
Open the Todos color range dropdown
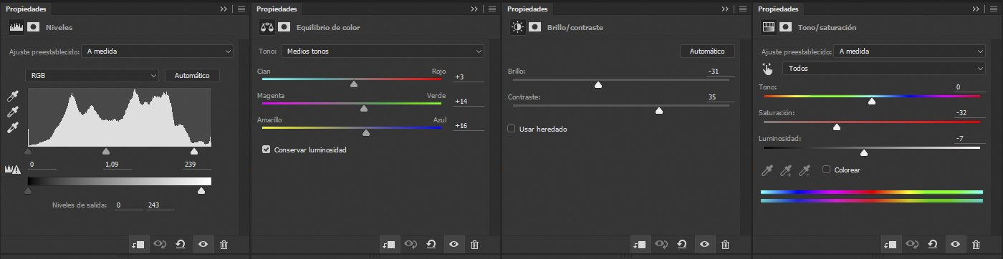[x=884, y=69]
